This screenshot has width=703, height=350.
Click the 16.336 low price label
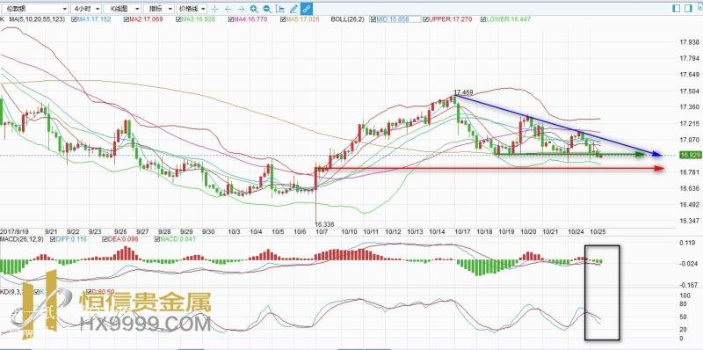click(324, 224)
